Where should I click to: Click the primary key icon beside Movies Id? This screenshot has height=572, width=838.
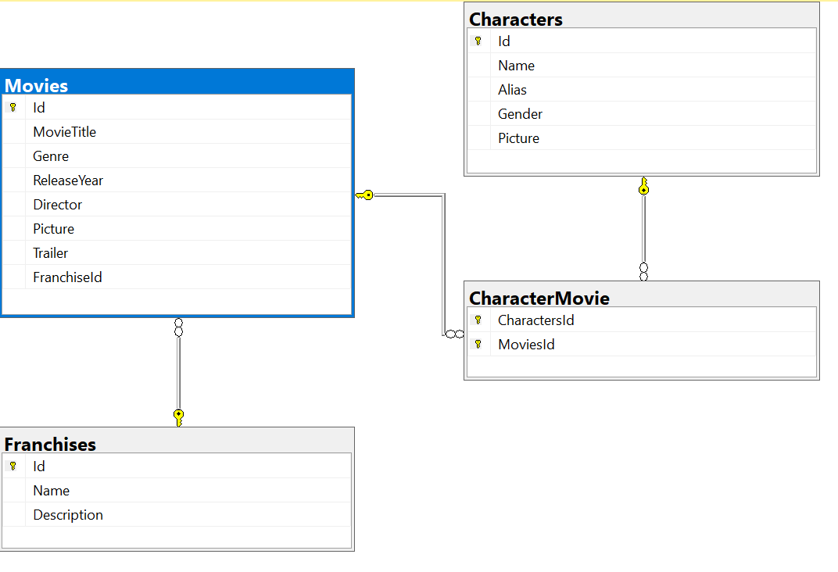(15, 107)
